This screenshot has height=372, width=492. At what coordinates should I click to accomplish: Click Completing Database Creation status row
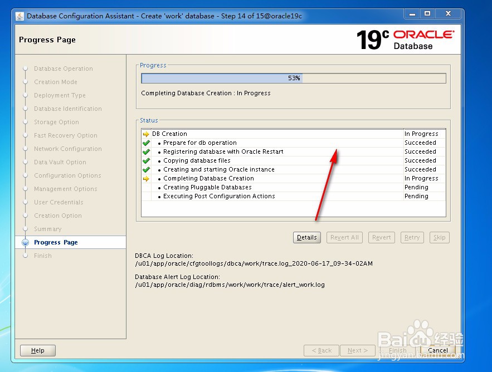(x=294, y=178)
